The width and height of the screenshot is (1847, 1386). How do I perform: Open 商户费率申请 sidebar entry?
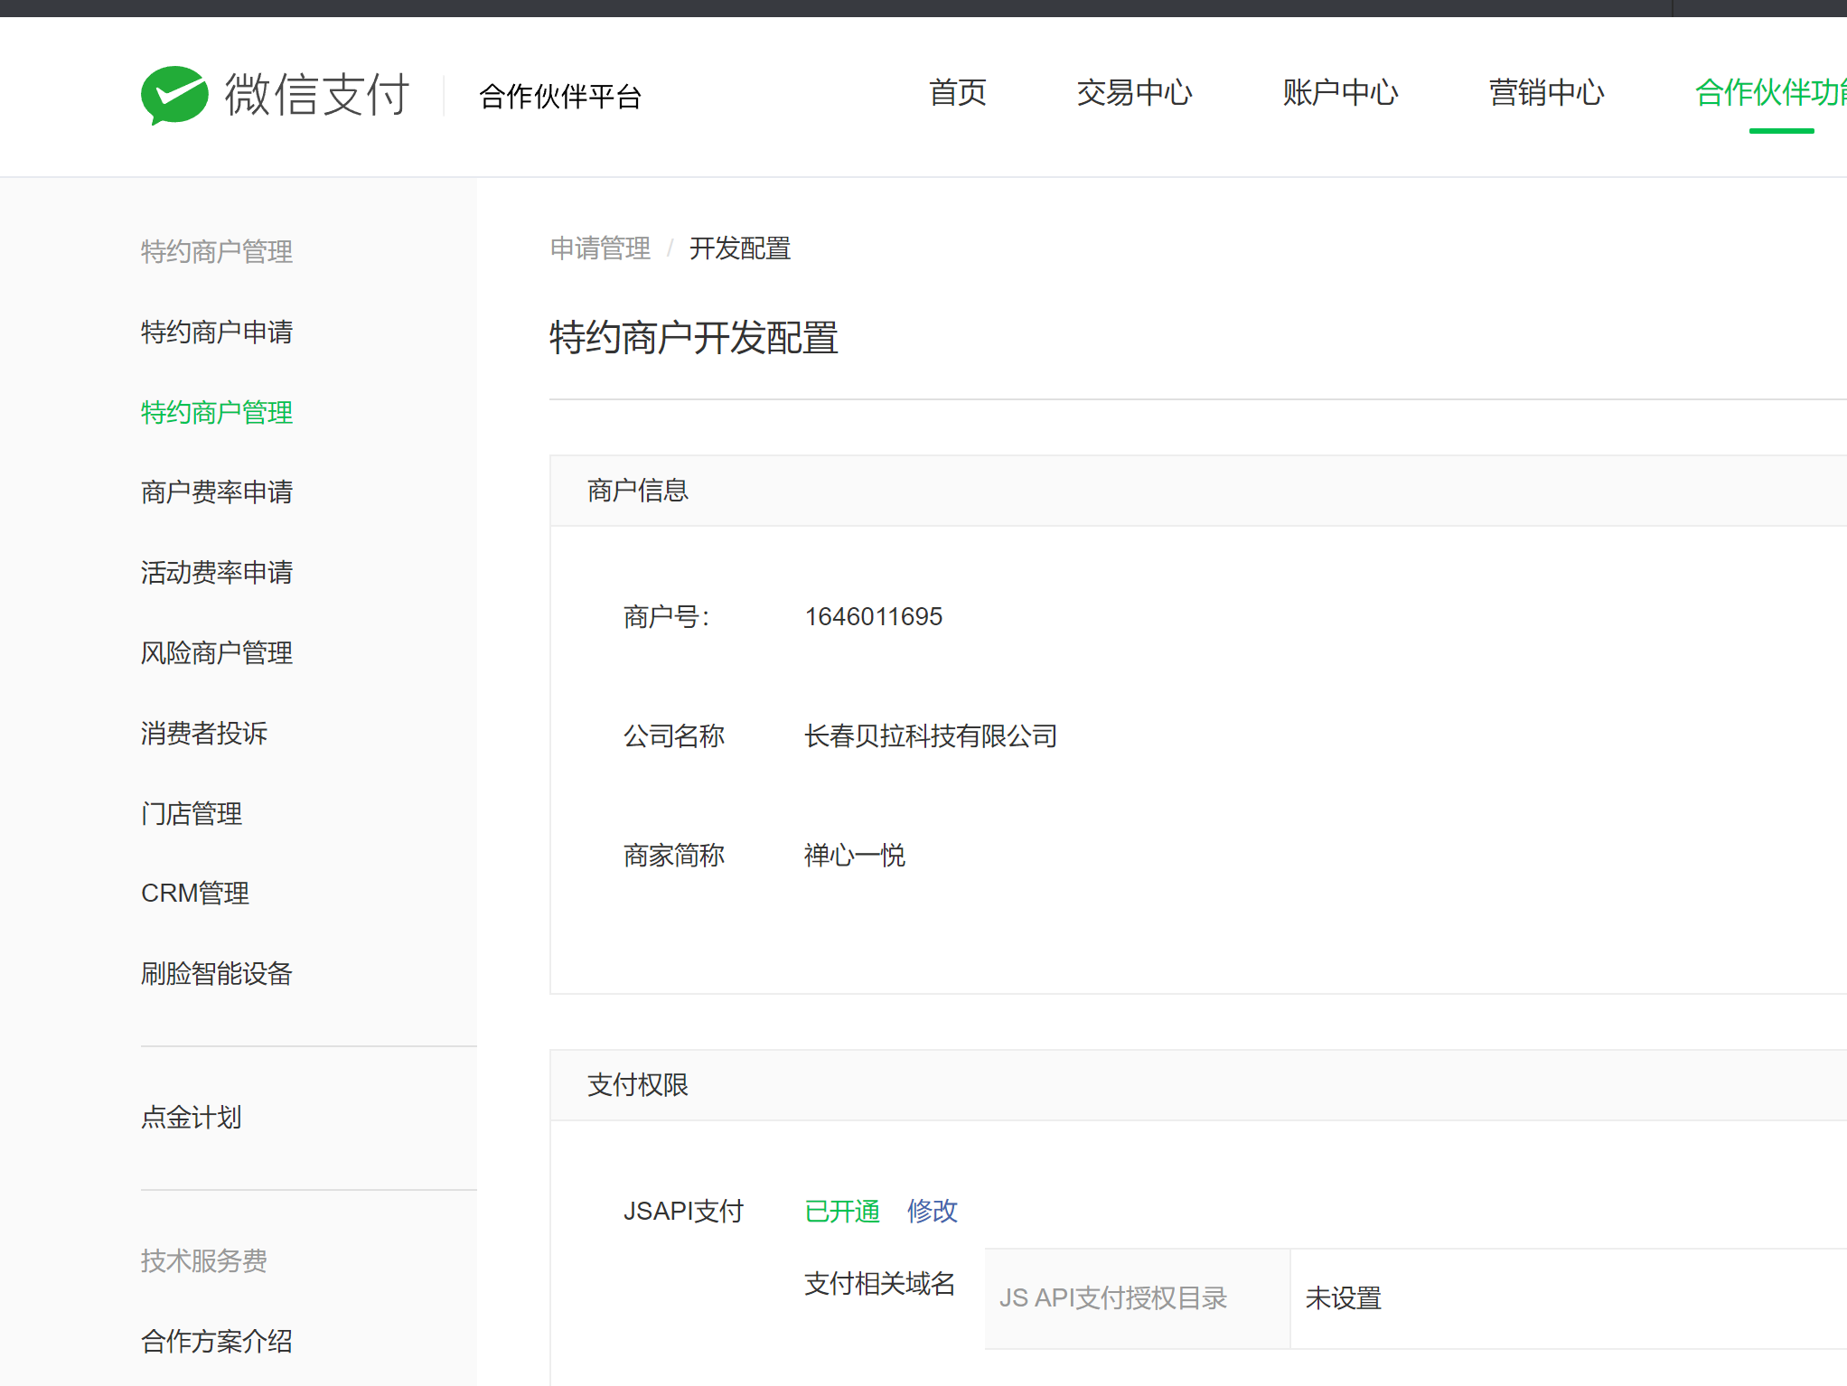click(217, 492)
